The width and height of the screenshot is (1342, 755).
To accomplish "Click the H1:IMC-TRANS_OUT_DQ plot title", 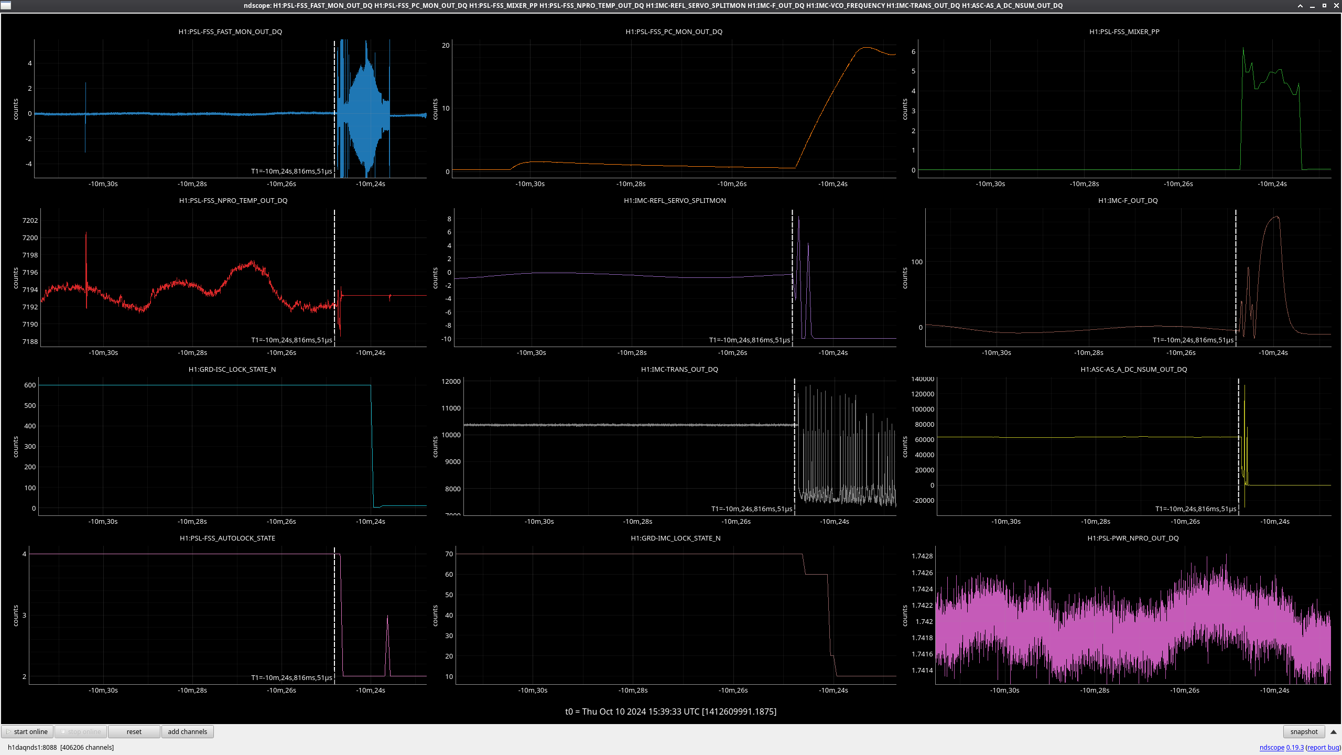I will pyautogui.click(x=679, y=369).
